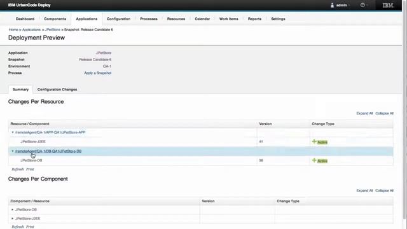Go to the Work Items tab
Viewport: 407px width, 229px height.
pos(229,19)
